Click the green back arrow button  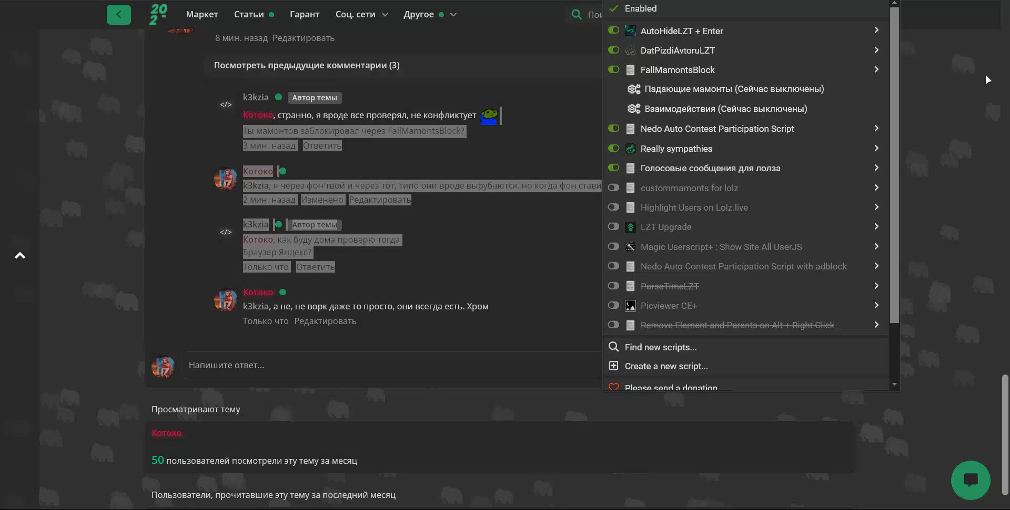[x=118, y=14]
